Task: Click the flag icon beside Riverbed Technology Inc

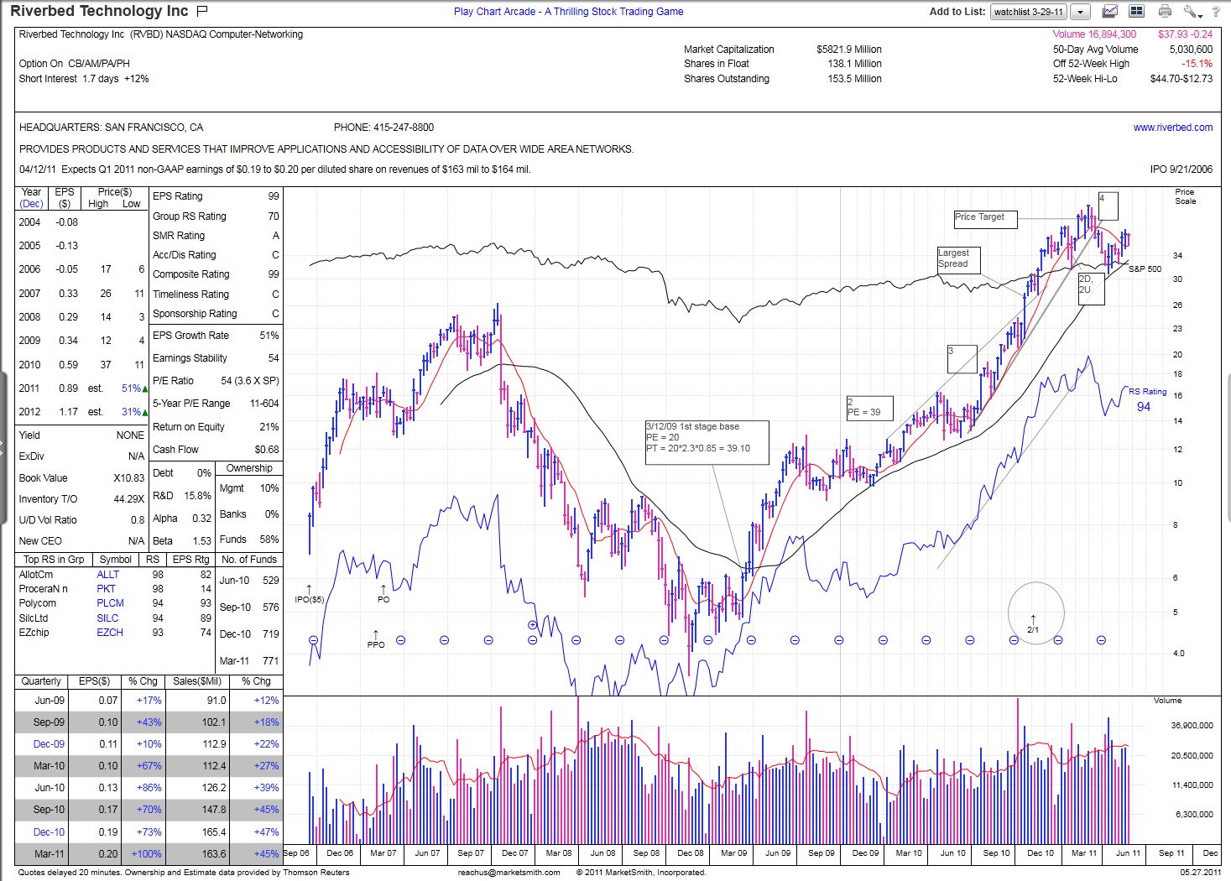Action: pyautogui.click(x=201, y=11)
